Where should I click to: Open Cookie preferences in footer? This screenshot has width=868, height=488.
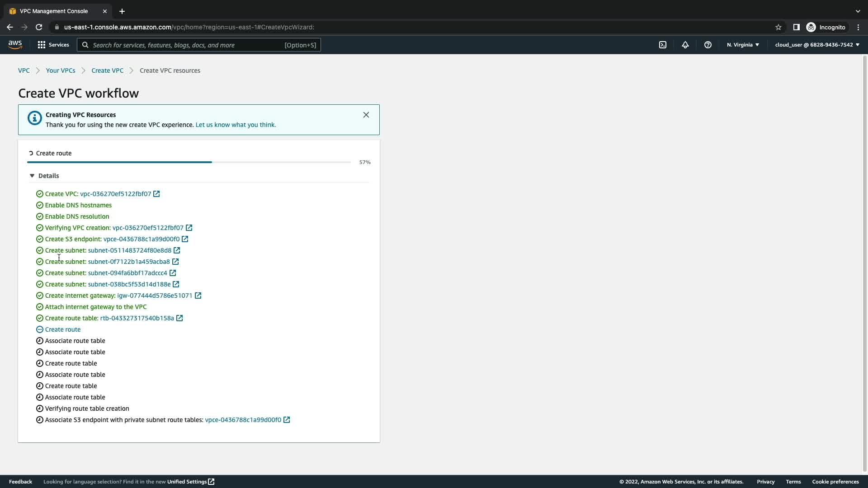pyautogui.click(x=835, y=482)
